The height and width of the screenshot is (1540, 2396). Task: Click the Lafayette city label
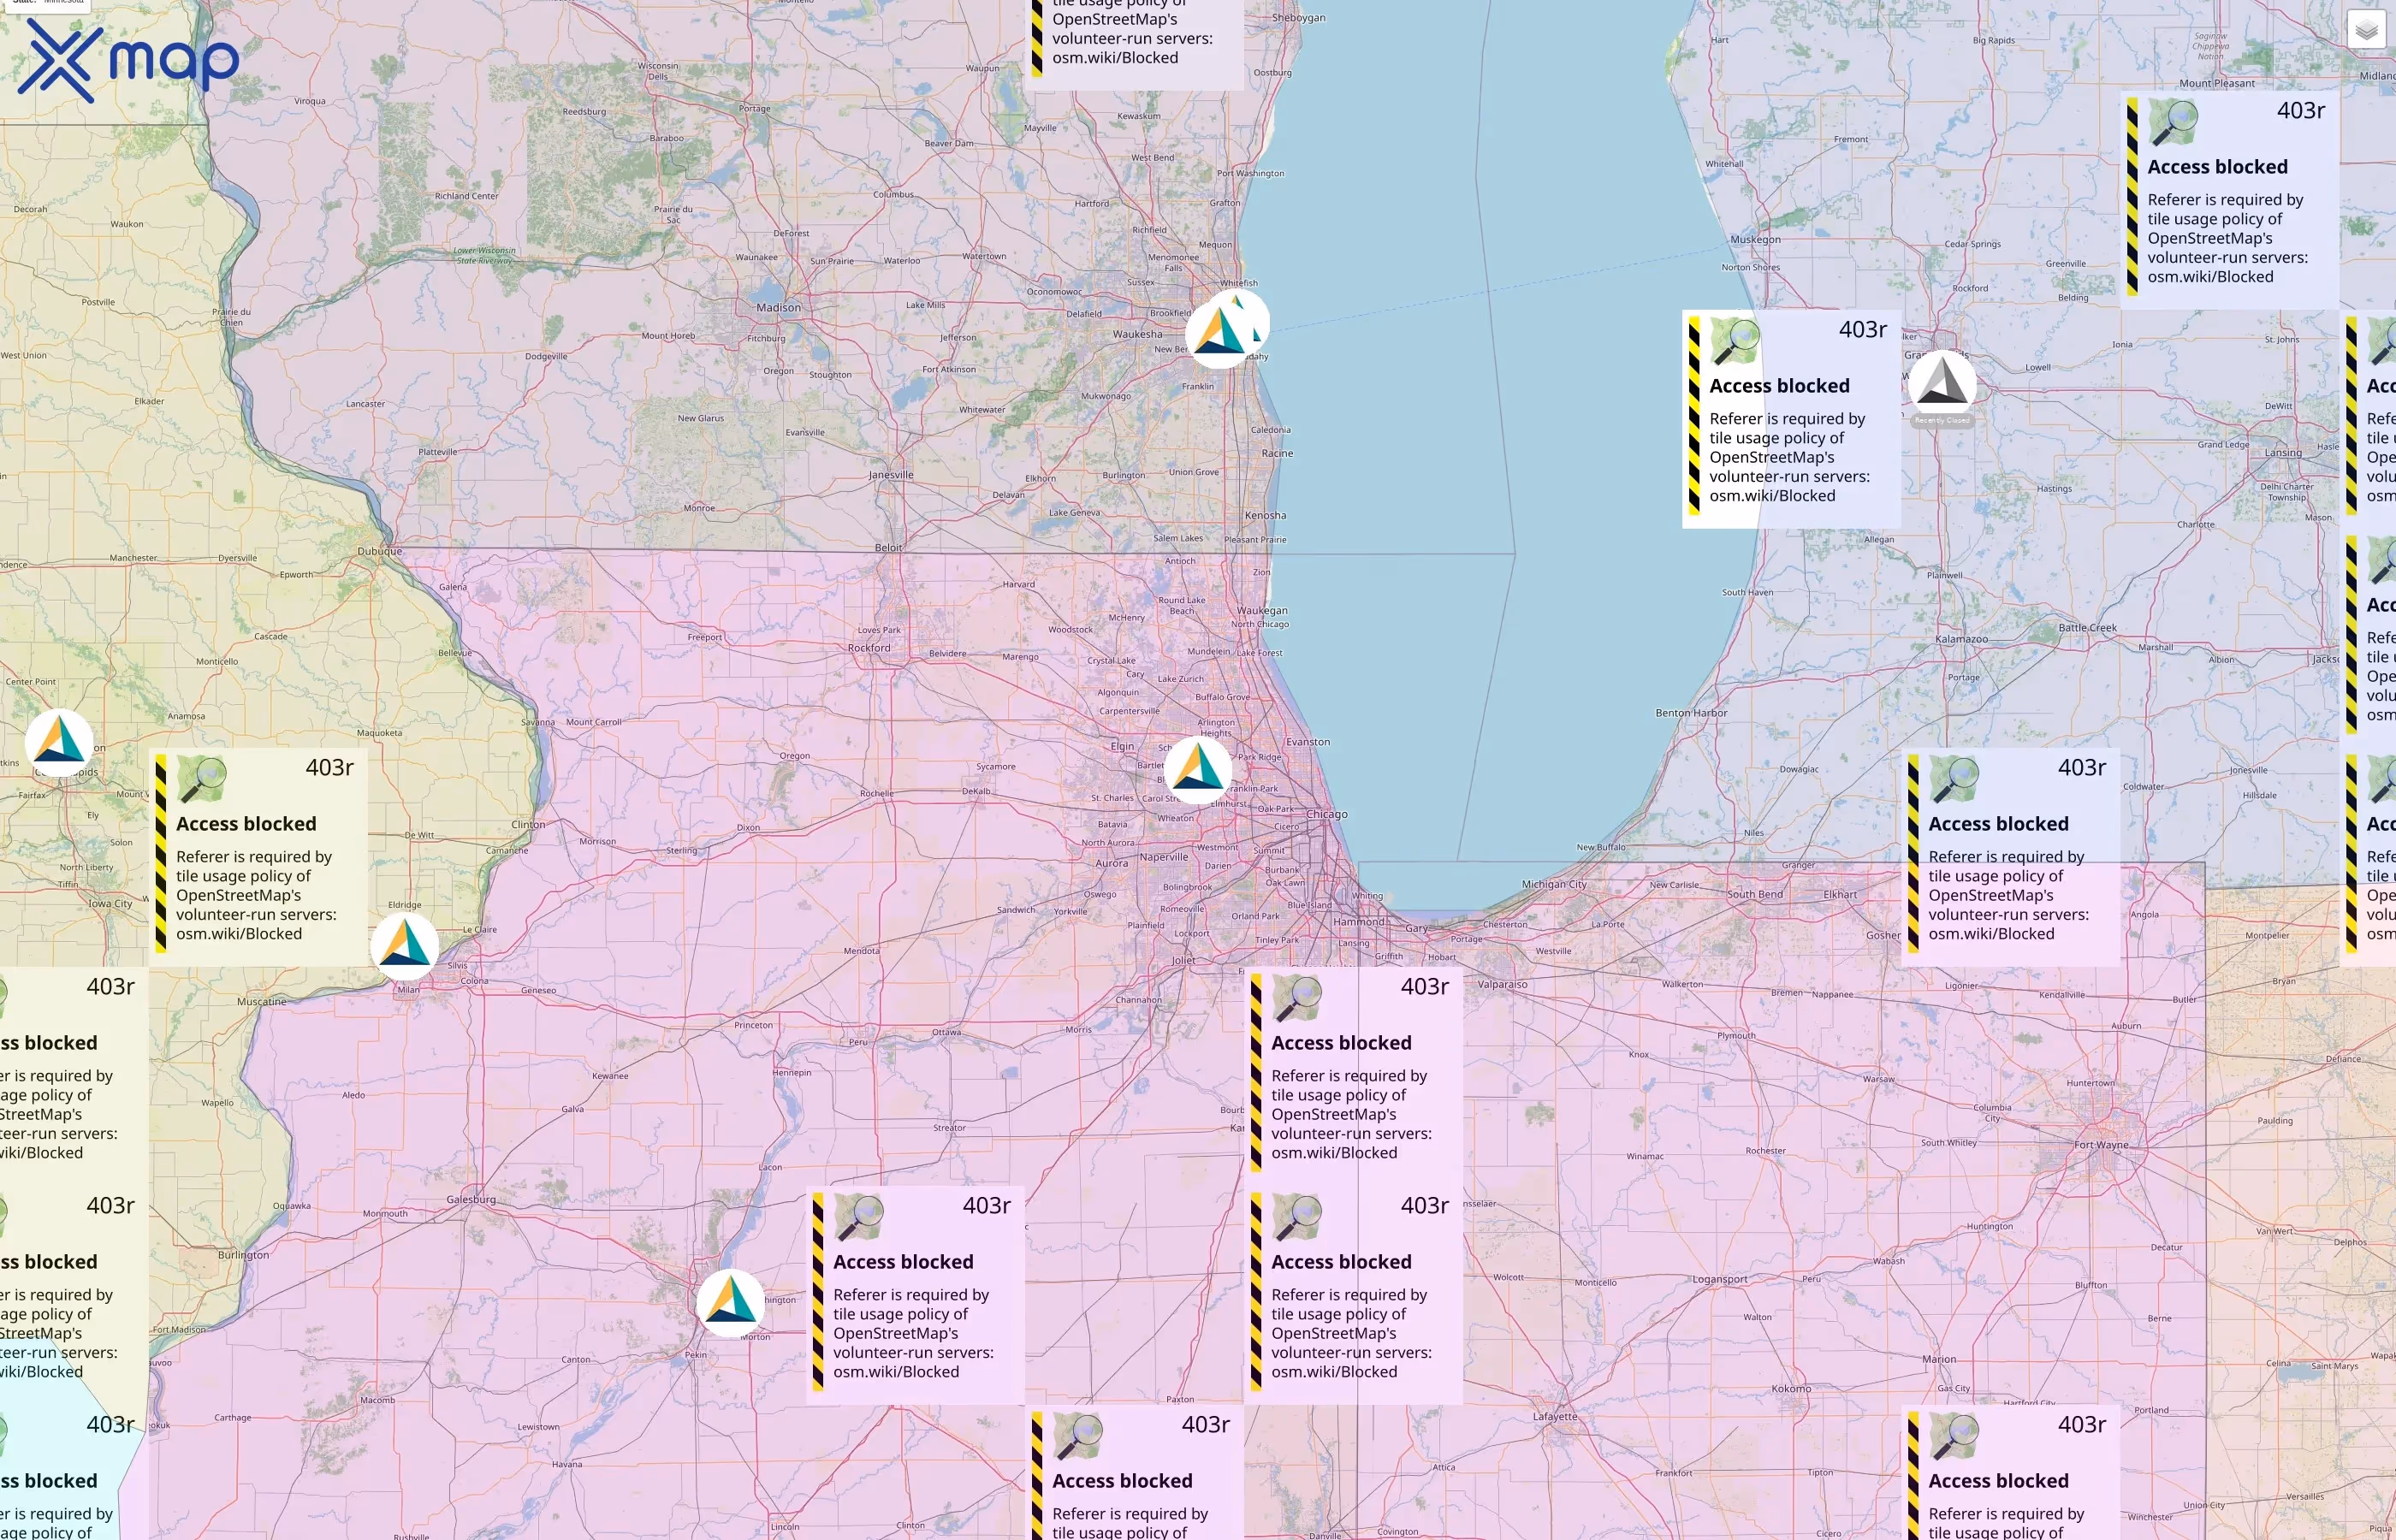coord(1555,1417)
